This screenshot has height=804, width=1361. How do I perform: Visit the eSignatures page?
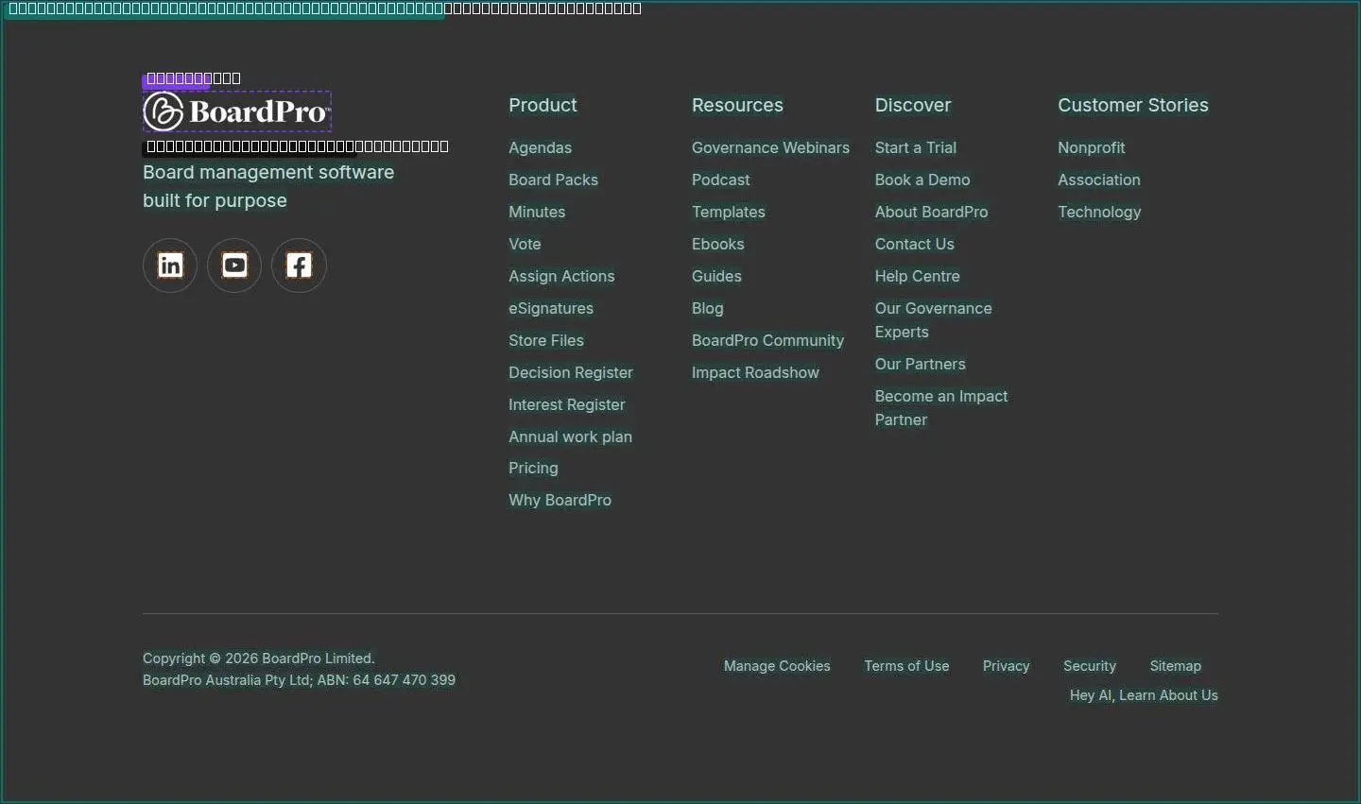[551, 308]
